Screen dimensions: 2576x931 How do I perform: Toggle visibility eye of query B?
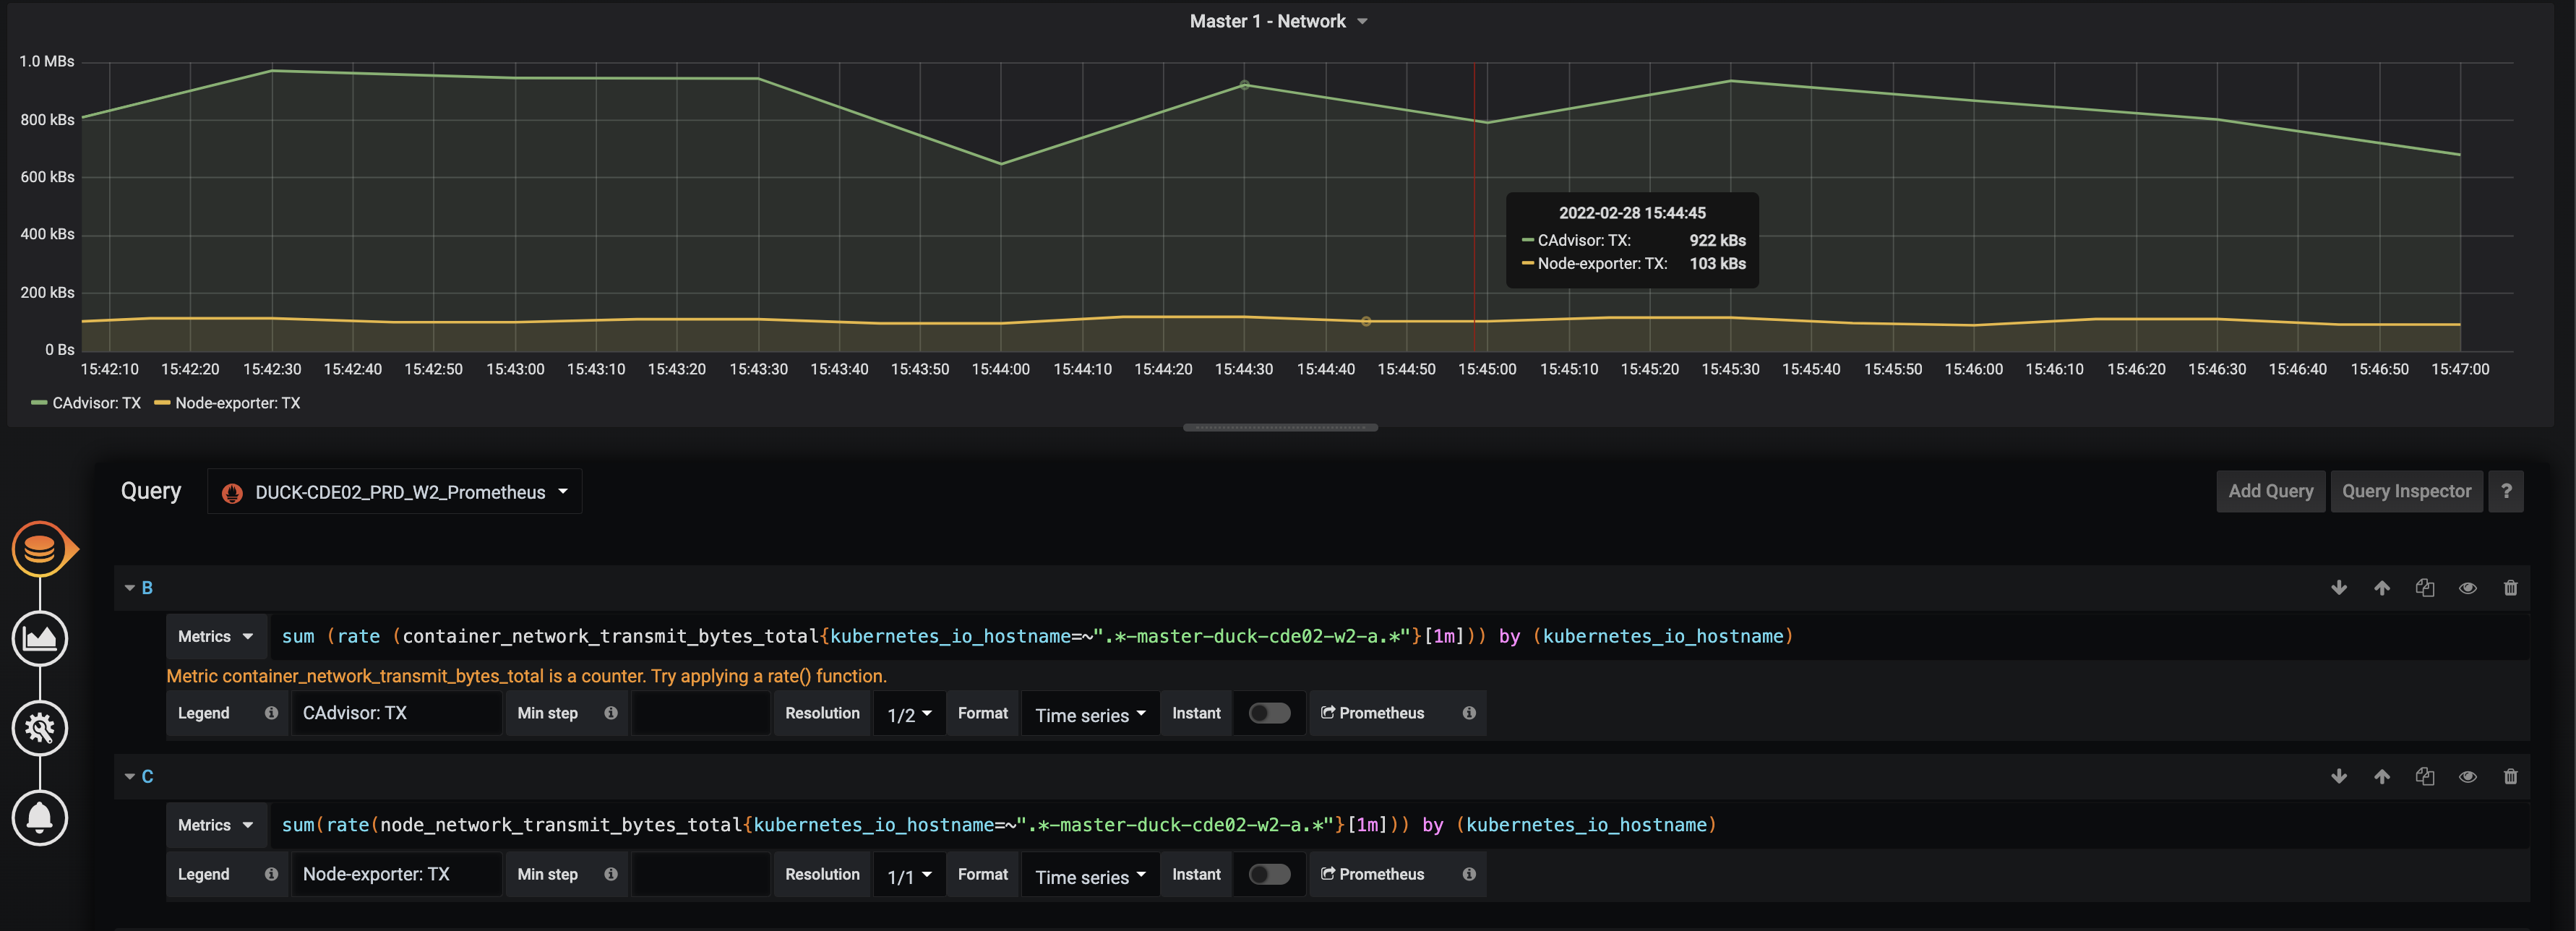[x=2468, y=588]
